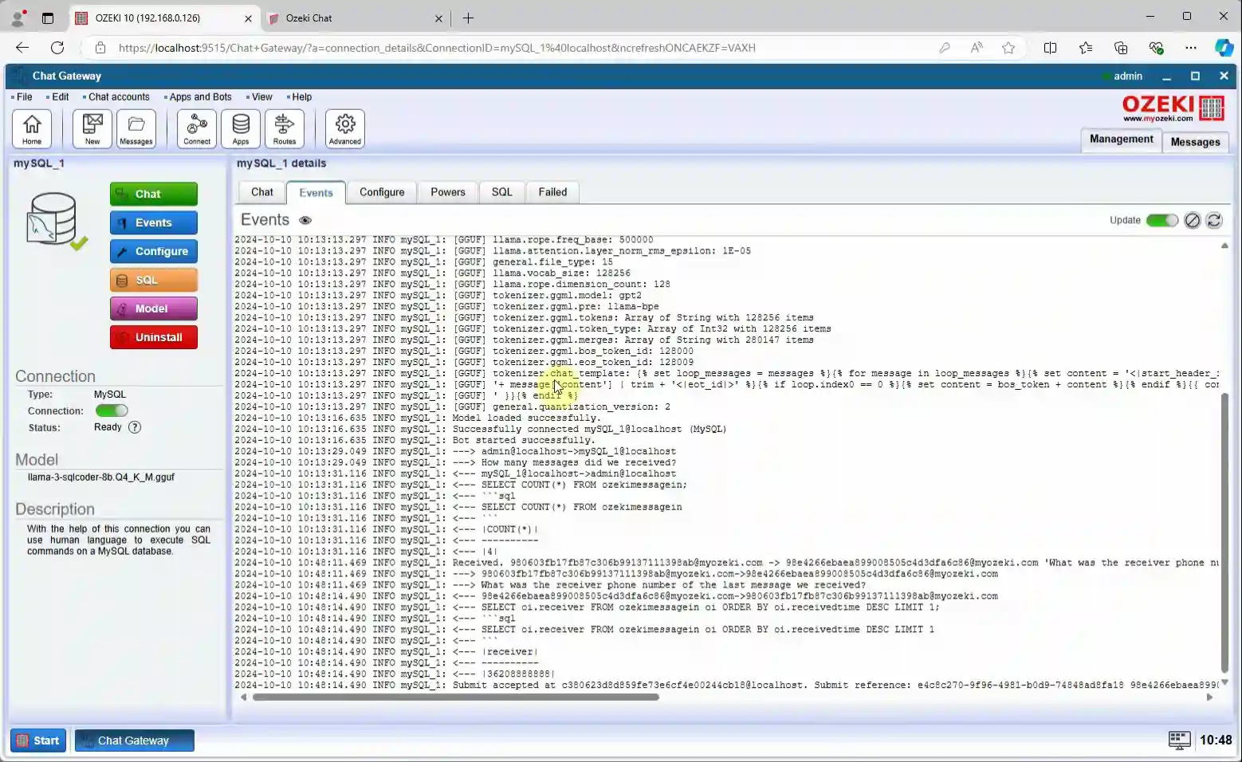Switch to the Failed tab
The height and width of the screenshot is (762, 1242).
tap(552, 192)
